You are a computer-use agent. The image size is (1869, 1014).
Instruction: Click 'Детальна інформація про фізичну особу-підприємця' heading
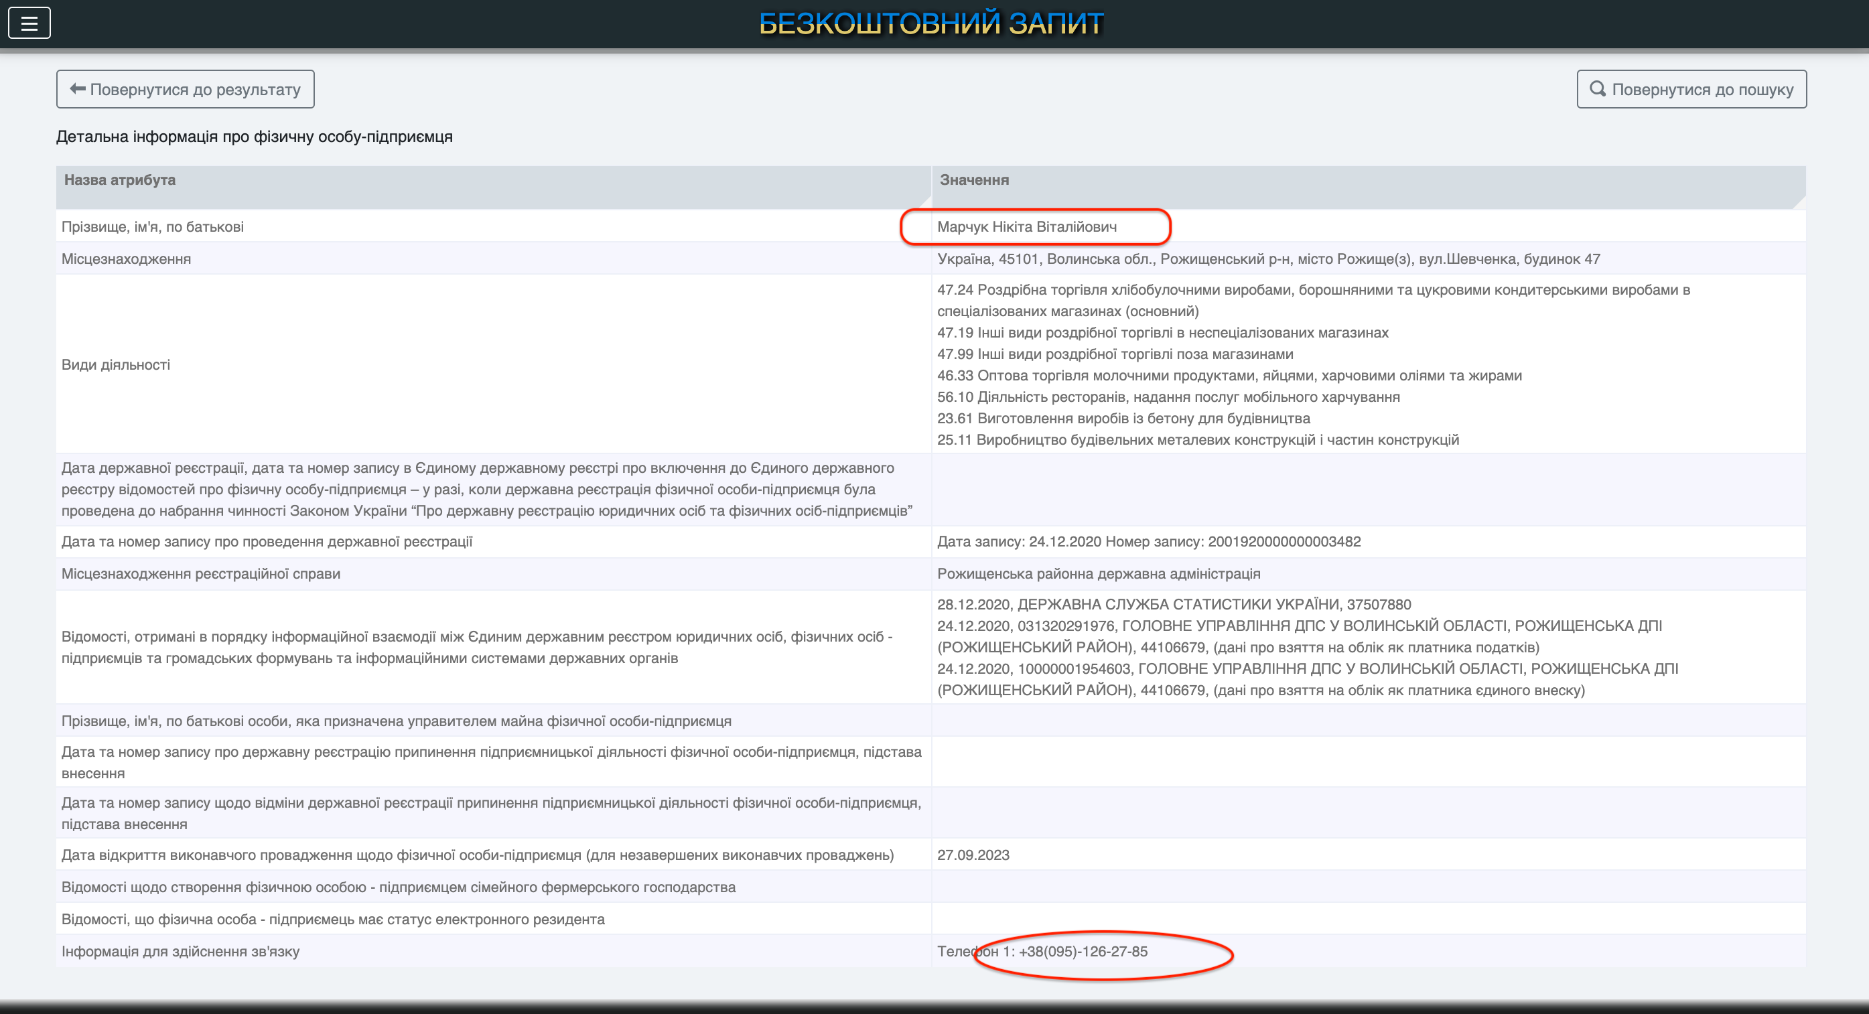(254, 137)
